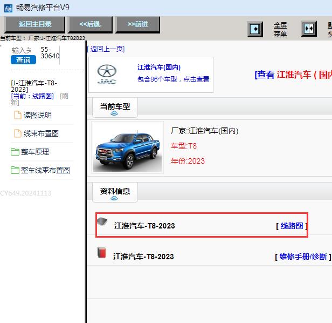Click 包含86个车型，点击查看 link

[x=173, y=79]
